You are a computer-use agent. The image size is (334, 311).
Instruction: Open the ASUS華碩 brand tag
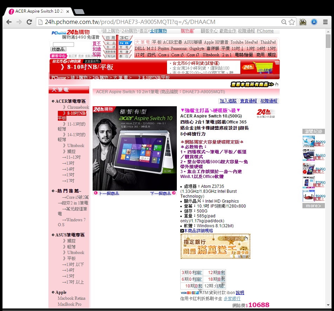193,42
